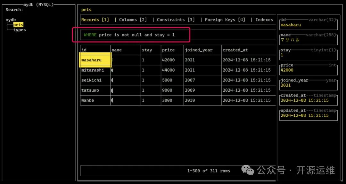Open the Columns tab
This screenshot has height=184, width=346.
[133, 20]
